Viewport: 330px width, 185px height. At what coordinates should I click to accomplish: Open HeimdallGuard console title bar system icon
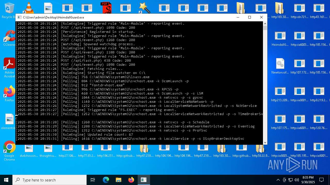[19, 17]
